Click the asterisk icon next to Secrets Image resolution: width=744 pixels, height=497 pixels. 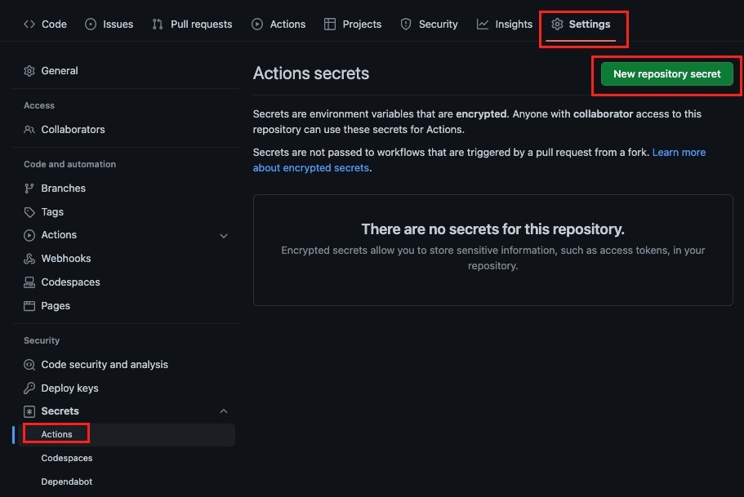(29, 411)
